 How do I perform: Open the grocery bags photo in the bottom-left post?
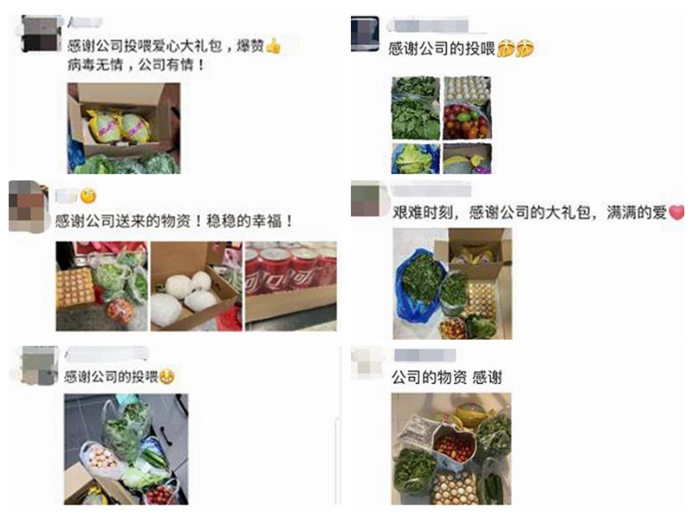pos(126,449)
